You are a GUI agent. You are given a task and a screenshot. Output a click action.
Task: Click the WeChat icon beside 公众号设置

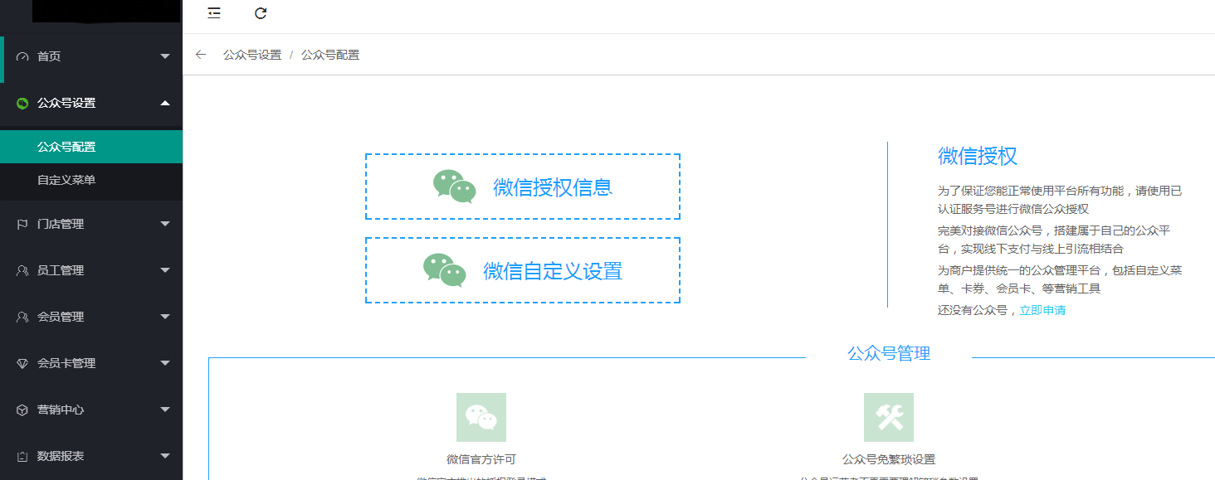(x=22, y=103)
